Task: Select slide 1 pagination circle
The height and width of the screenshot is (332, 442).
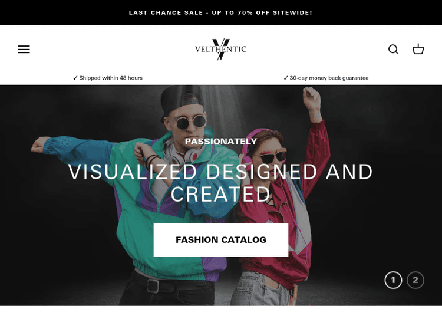Action: [393, 280]
